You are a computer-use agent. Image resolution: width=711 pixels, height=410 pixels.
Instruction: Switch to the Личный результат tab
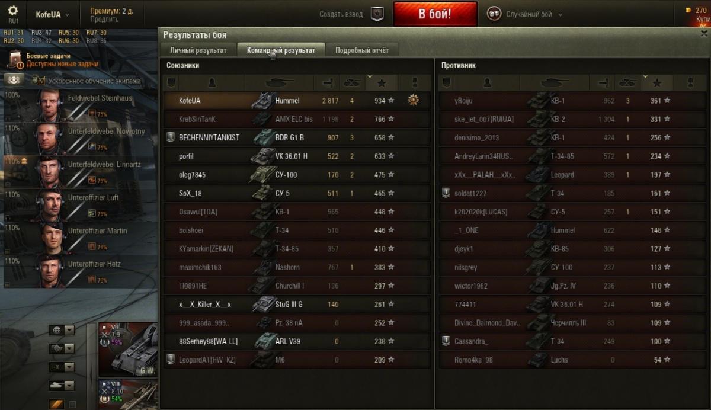[198, 50]
